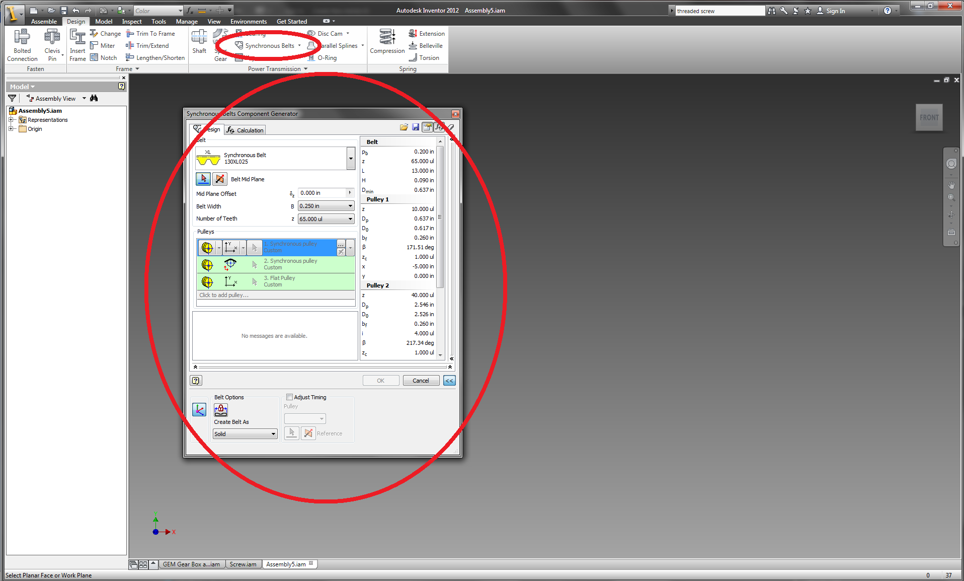Click the threaded screw search field

(x=719, y=11)
